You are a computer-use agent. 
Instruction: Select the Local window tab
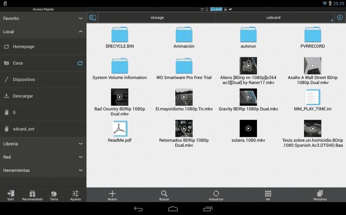coord(216,9)
